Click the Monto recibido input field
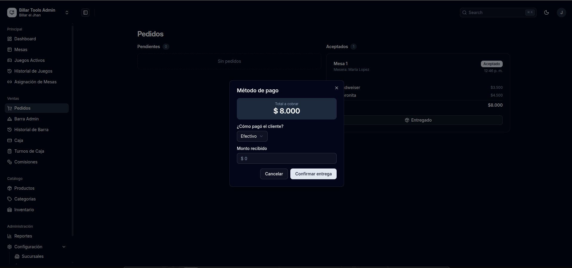The image size is (572, 268). [x=287, y=158]
